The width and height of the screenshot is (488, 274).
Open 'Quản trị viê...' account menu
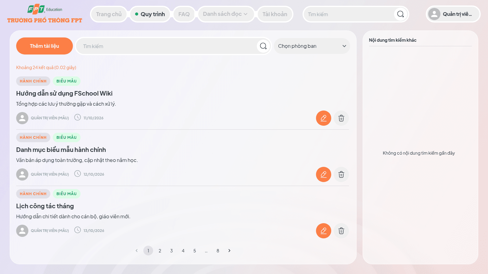453,14
